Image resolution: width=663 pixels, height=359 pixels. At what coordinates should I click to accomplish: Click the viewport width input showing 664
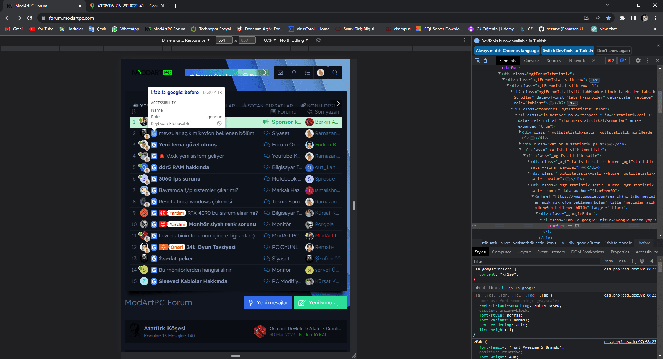click(x=224, y=40)
